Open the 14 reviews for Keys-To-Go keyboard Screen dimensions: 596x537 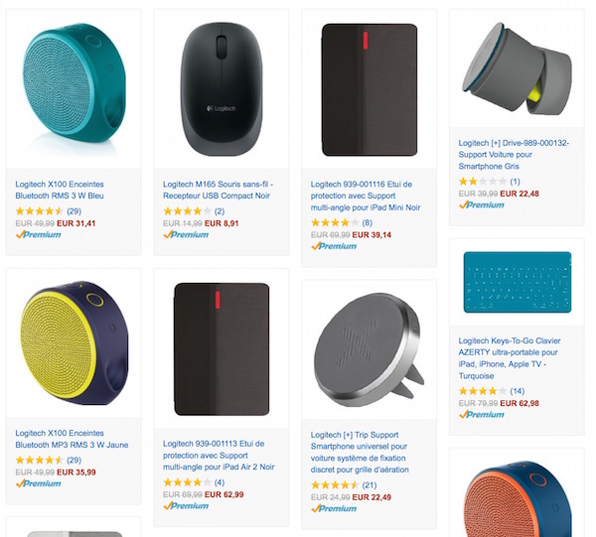(517, 391)
